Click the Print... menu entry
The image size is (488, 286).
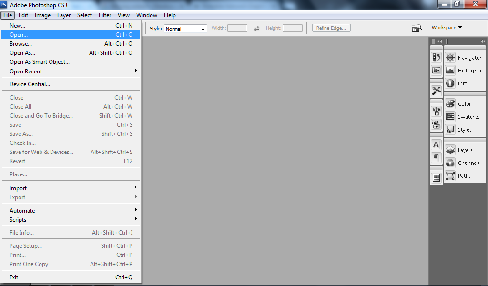(x=71, y=255)
